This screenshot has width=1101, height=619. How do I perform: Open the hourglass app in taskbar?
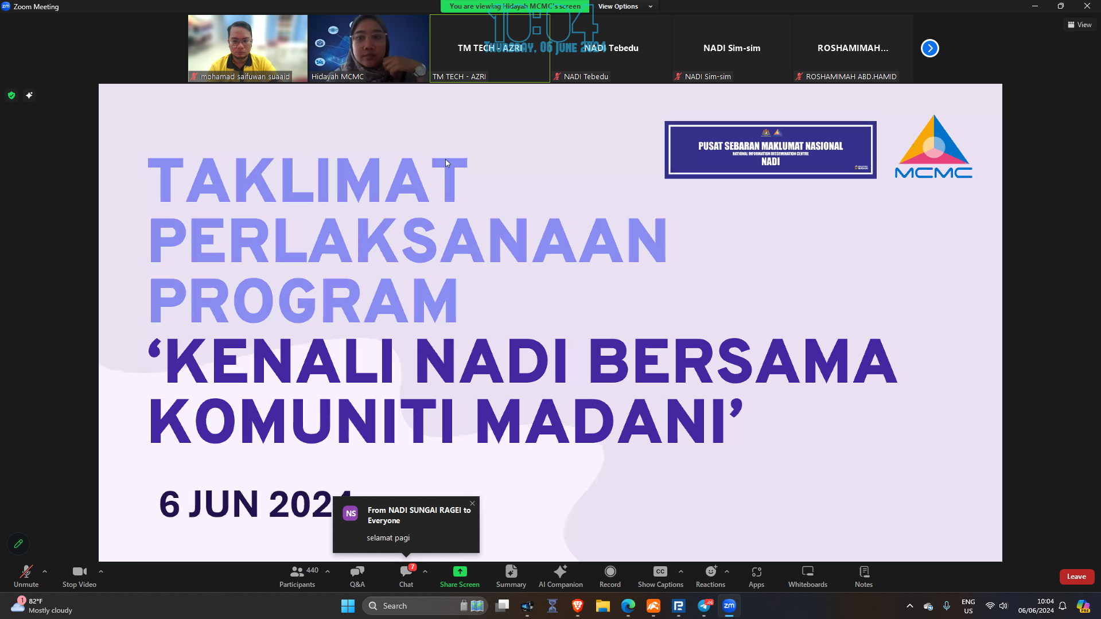click(x=553, y=606)
